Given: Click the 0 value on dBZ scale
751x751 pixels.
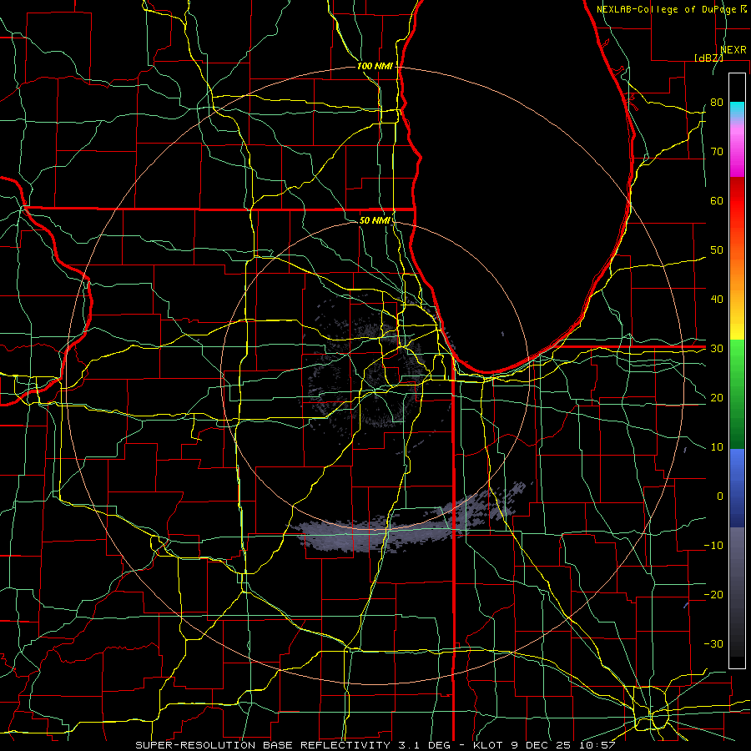Looking at the screenshot, I should point(720,496).
